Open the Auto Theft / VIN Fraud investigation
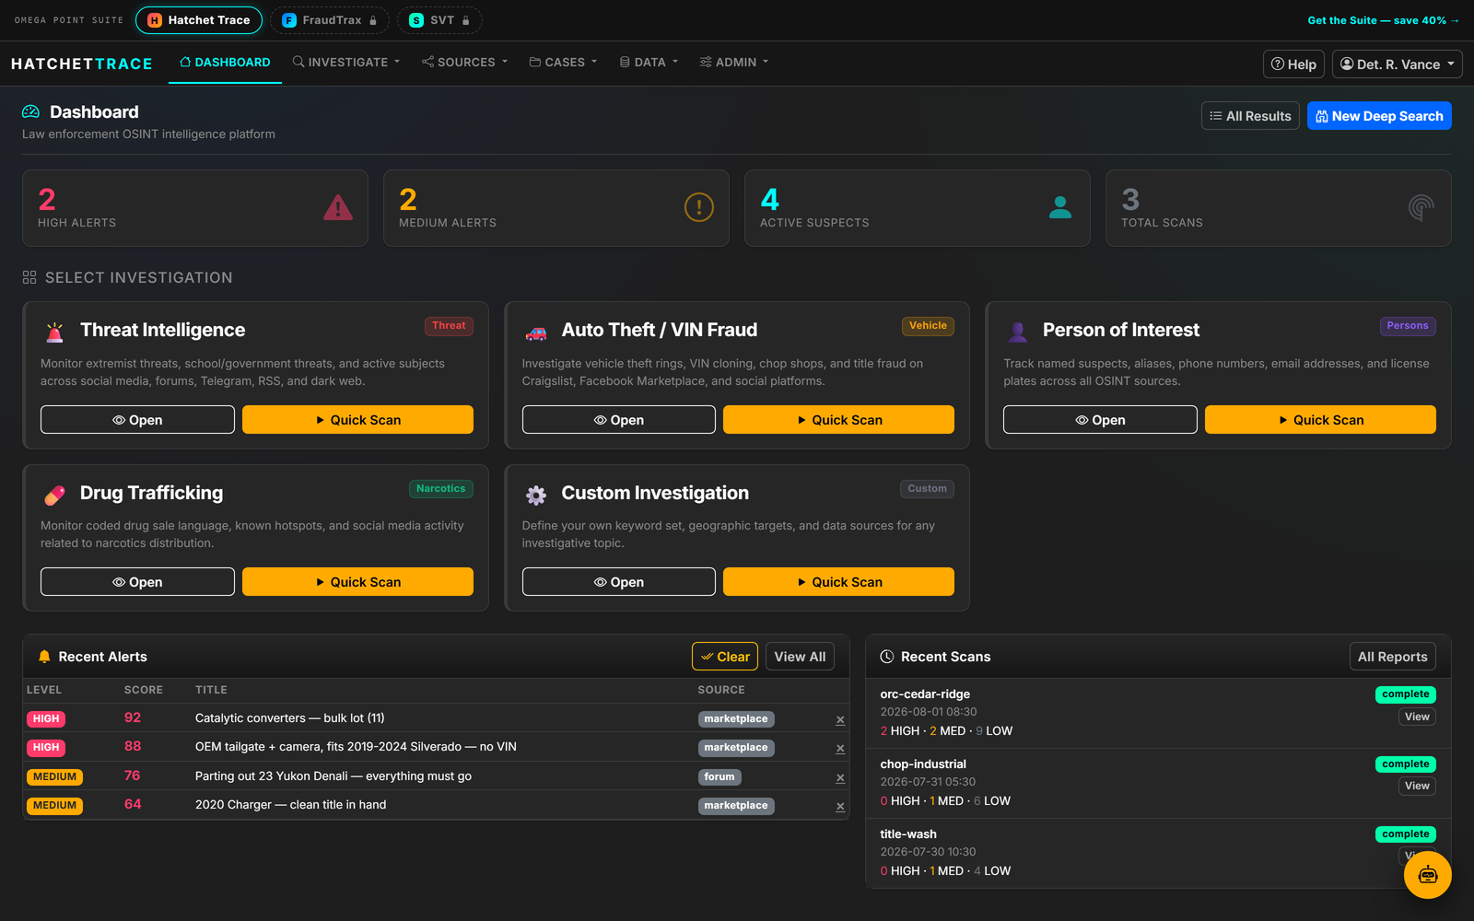Viewport: 1474px width, 921px height. [619, 420]
